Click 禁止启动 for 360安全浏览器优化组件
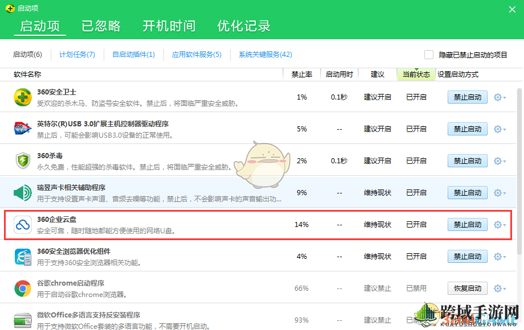The width and height of the screenshot is (524, 330). click(x=467, y=257)
